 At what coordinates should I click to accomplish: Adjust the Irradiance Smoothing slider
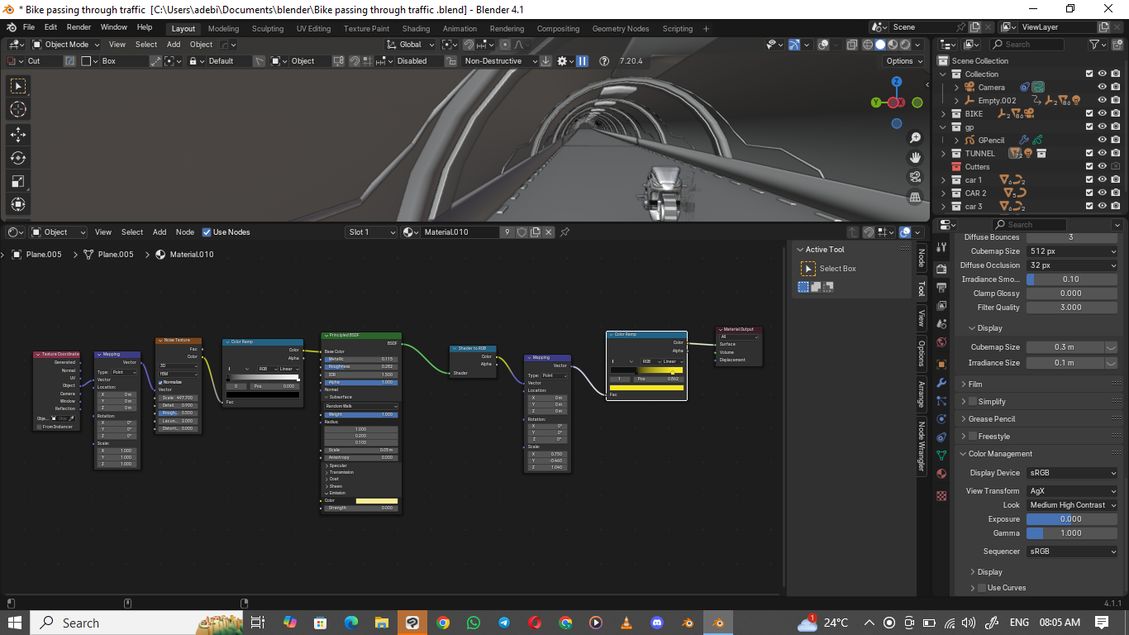point(1072,279)
